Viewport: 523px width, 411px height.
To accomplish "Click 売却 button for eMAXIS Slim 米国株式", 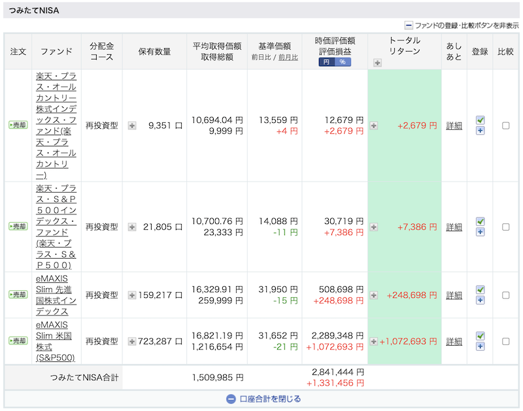I will (18, 341).
